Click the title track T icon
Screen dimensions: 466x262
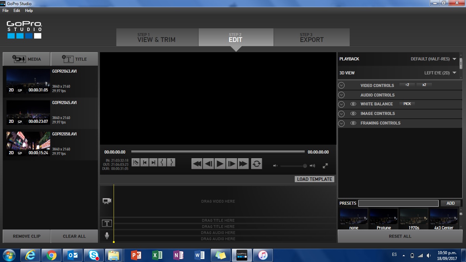[x=107, y=223]
